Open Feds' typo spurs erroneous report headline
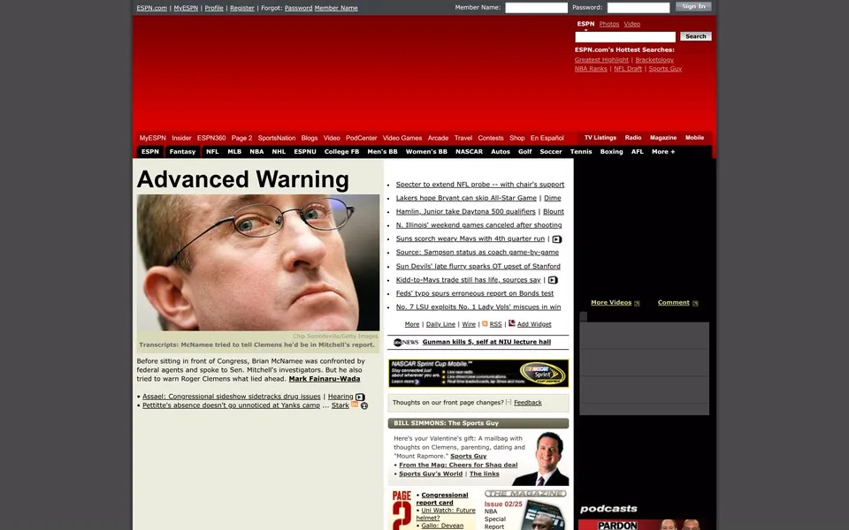The height and width of the screenshot is (530, 849). [474, 293]
